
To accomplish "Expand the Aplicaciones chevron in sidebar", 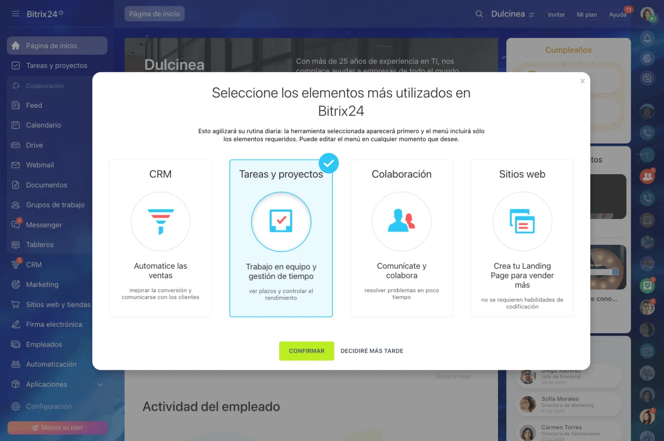I will [100, 384].
